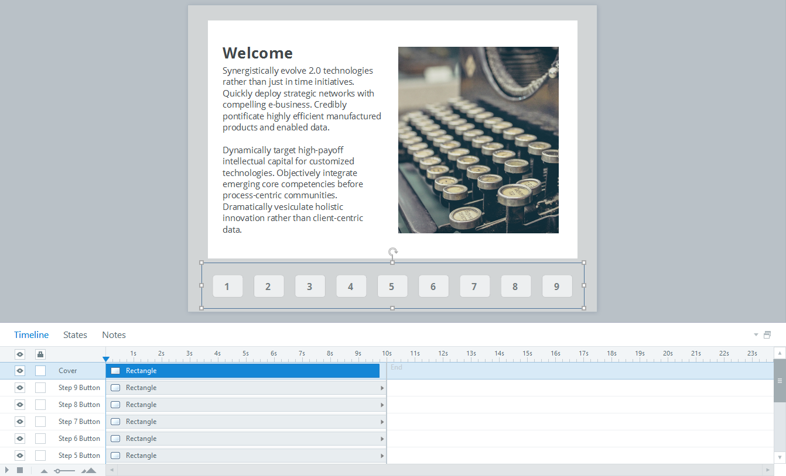Click the timeline zoom in icon
Screen dimensions: 786x476
point(88,471)
